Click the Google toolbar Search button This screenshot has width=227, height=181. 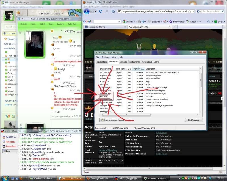(x=127, y=21)
